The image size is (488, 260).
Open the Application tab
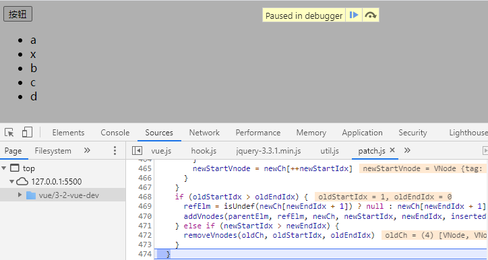362,133
